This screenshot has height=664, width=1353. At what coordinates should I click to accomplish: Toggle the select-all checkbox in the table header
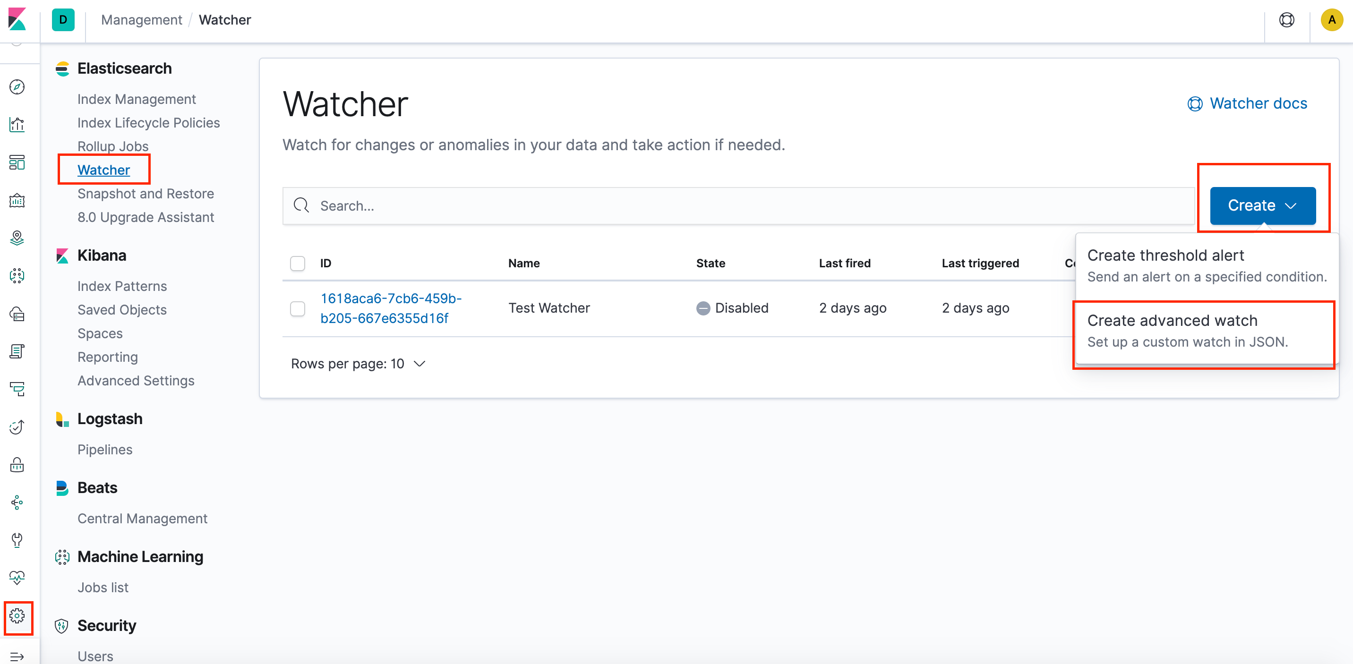[297, 263]
